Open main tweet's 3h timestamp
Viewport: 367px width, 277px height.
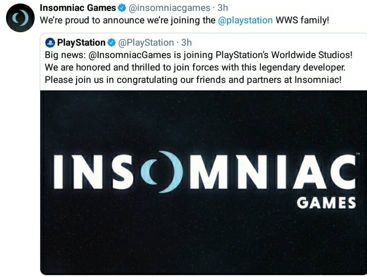tap(222, 8)
